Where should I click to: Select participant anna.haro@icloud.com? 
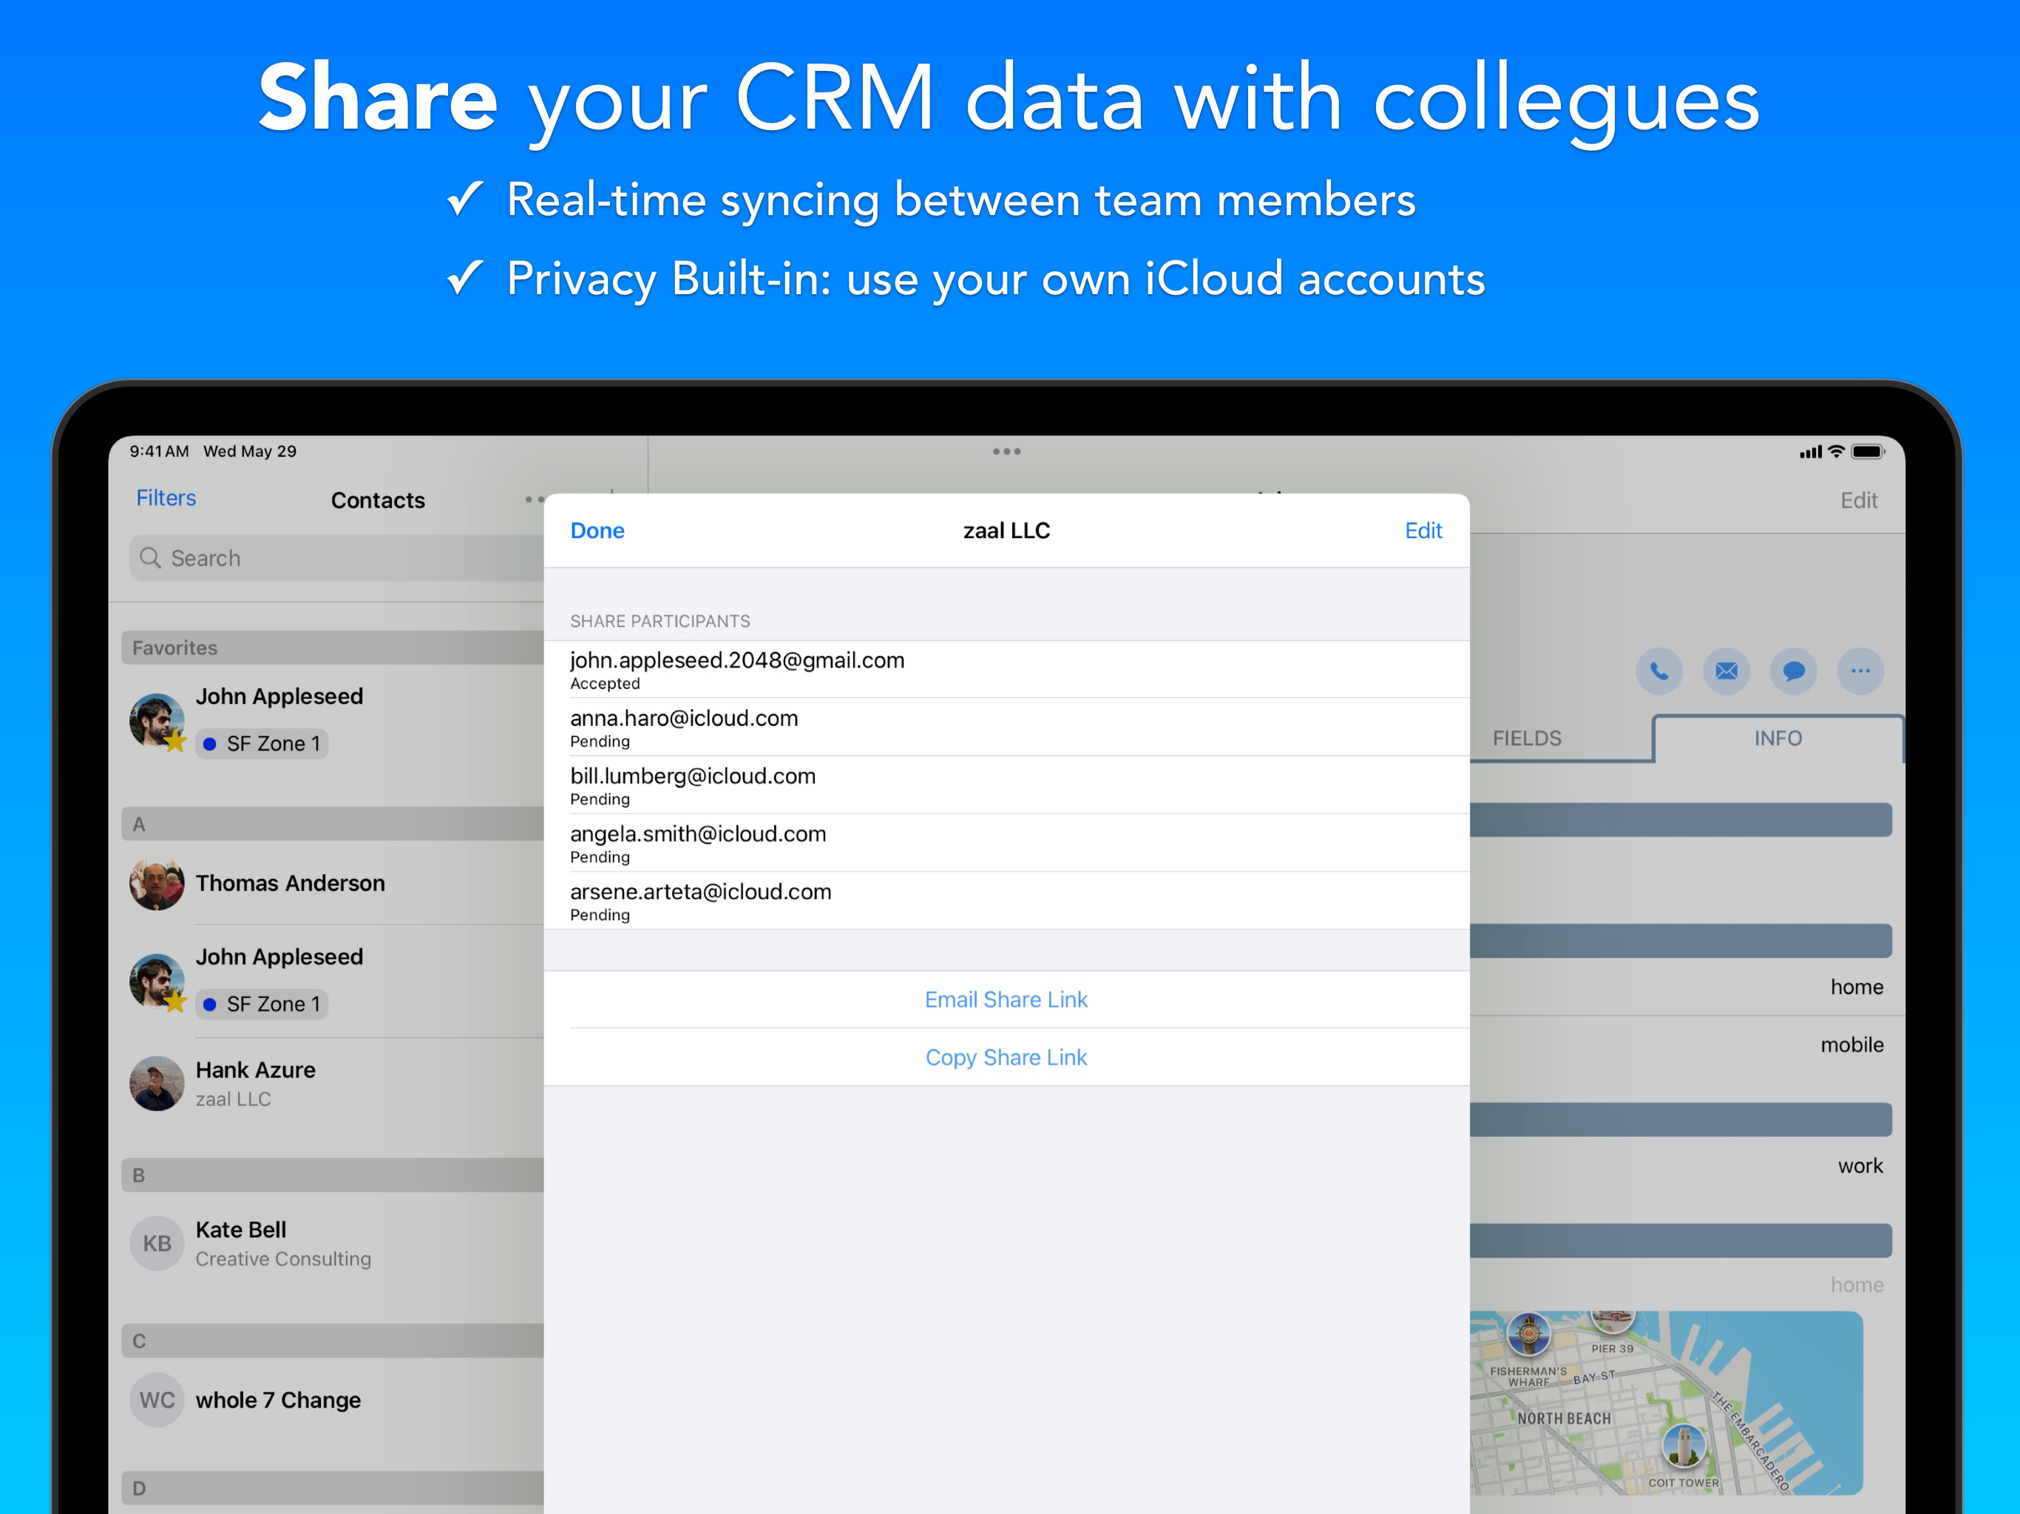tap(1006, 727)
